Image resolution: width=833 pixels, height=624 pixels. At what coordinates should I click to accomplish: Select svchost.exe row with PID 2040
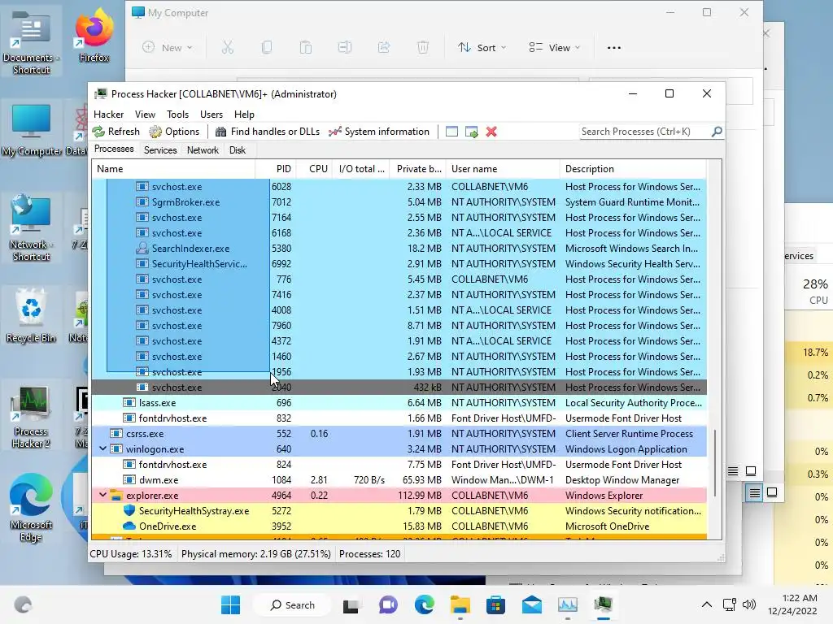point(399,388)
